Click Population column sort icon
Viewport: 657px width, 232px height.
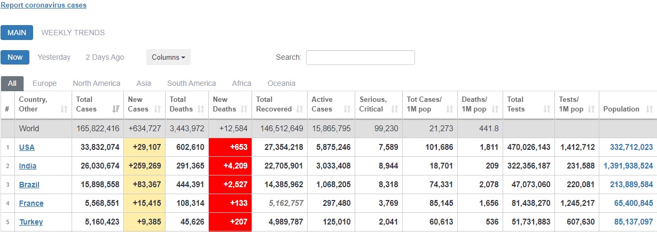(649, 109)
